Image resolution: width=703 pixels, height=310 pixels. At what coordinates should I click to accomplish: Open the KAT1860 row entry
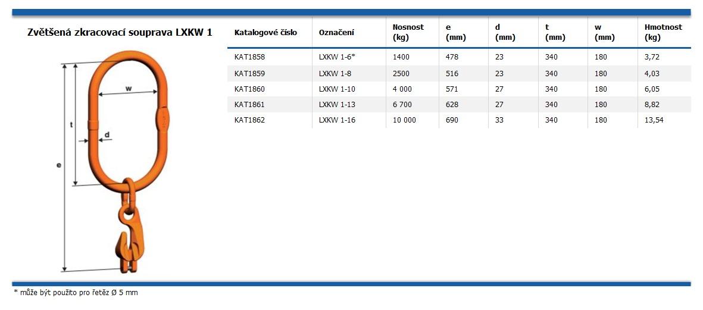(x=250, y=89)
